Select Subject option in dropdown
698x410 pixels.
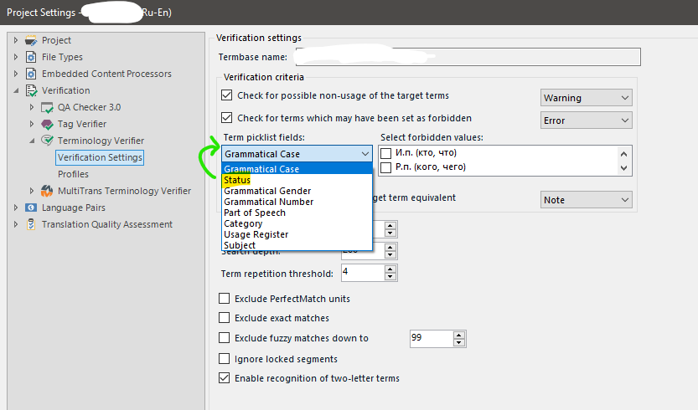point(297,245)
